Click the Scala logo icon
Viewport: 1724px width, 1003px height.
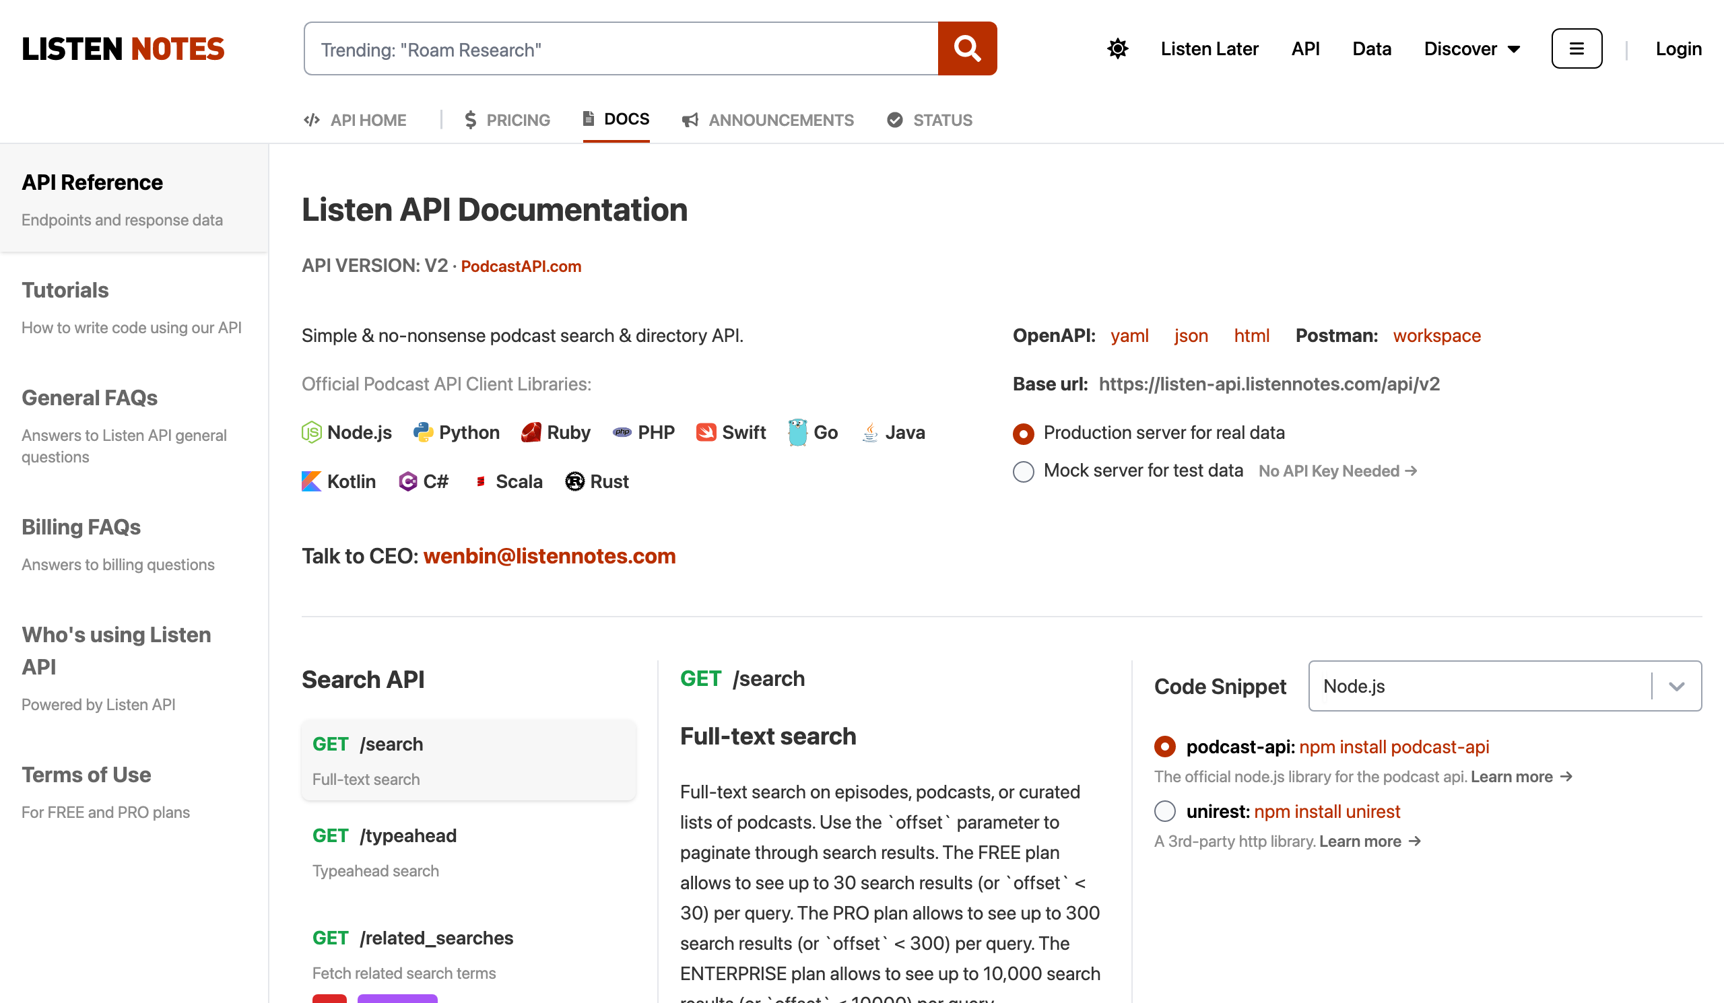tap(480, 481)
